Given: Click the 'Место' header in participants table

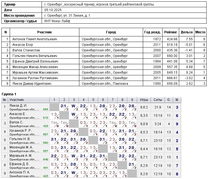Looking at the screenshot, I should [x=200, y=32].
